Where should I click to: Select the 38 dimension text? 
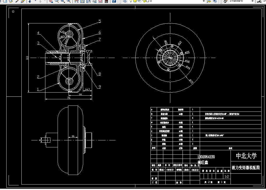[80, 94]
